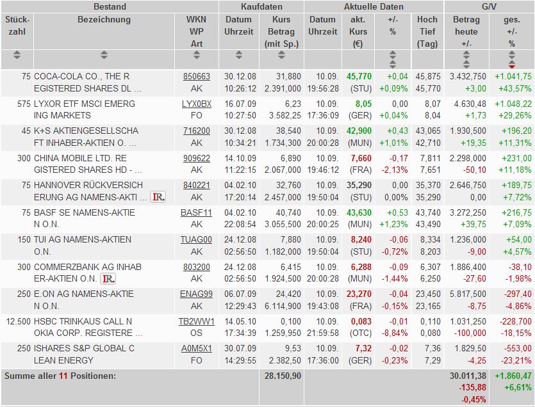Open IR icon next to Commerzbank
Viewport: 535px width, 407px height.
coord(108,279)
